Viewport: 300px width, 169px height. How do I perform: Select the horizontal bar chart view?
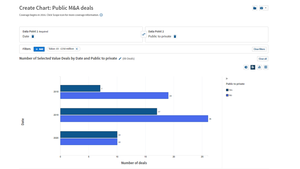(253, 67)
